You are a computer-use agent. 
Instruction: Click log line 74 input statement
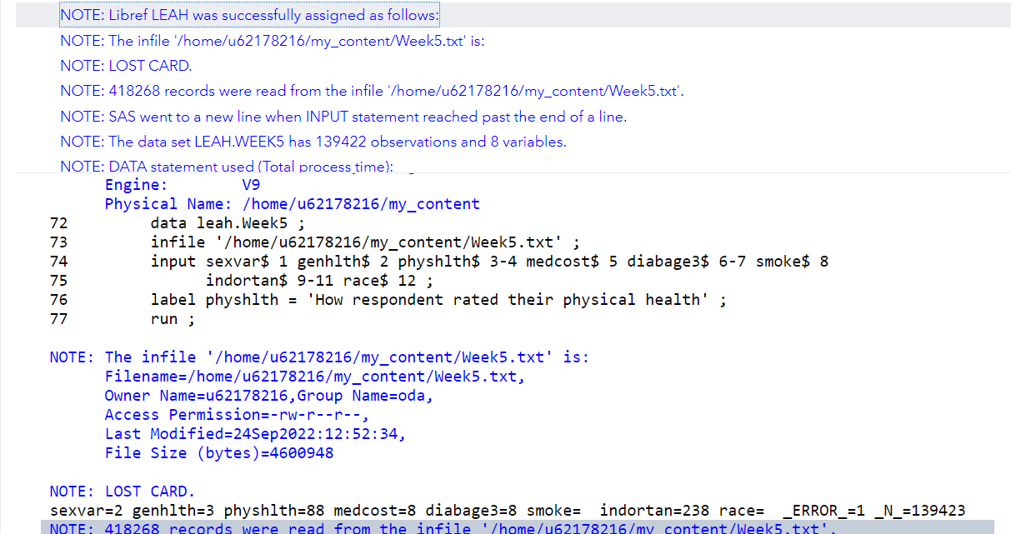489,262
